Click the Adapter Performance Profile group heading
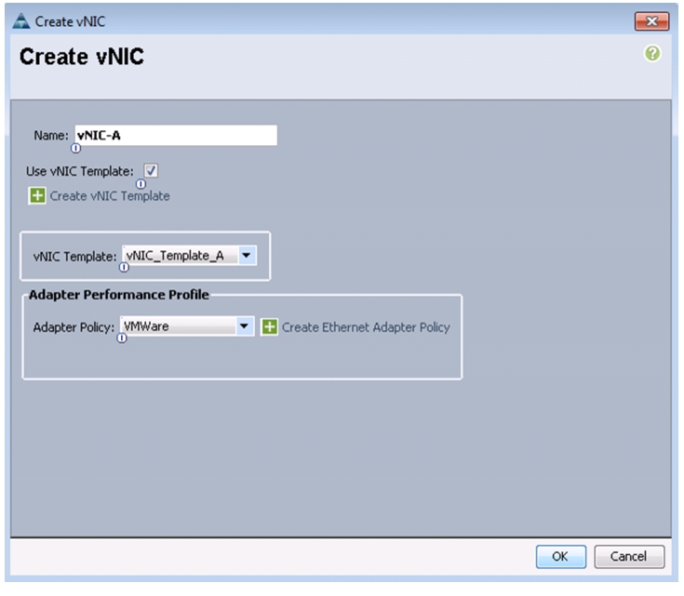The width and height of the screenshot is (684, 596). coord(119,295)
